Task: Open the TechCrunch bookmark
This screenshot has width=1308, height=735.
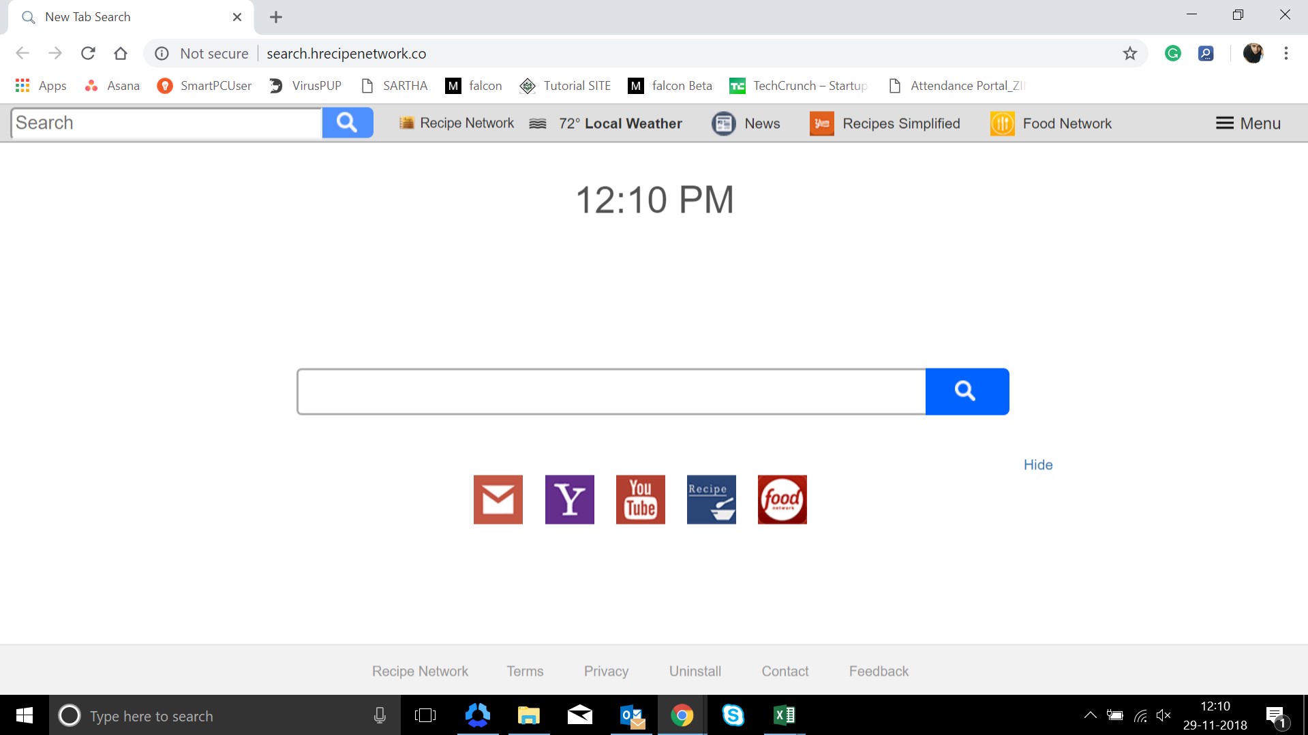Action: click(x=797, y=85)
